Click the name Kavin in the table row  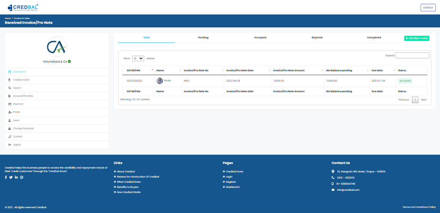point(167,80)
